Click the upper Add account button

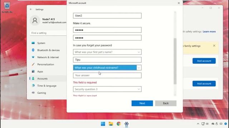click(204, 61)
